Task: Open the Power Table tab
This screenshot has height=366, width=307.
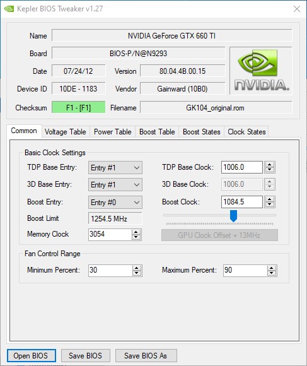Action: click(x=113, y=132)
